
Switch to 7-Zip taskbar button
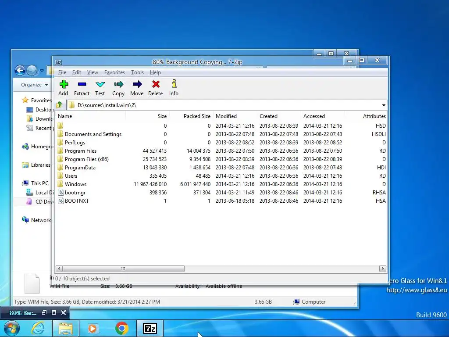point(150,328)
